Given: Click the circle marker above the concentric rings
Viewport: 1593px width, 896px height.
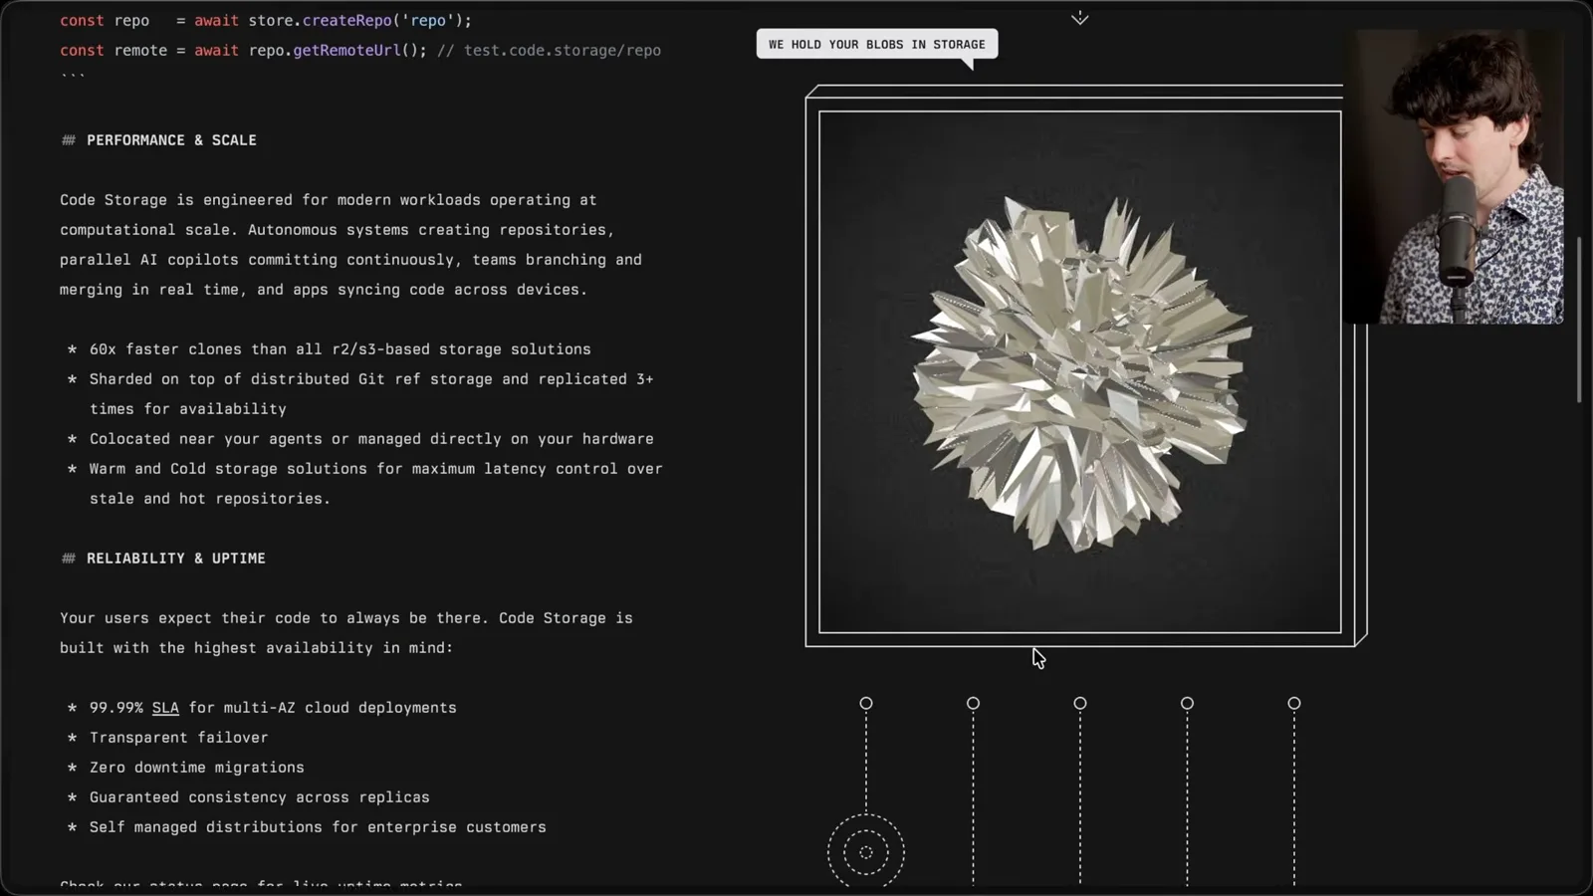Looking at the screenshot, I should pyautogui.click(x=866, y=703).
